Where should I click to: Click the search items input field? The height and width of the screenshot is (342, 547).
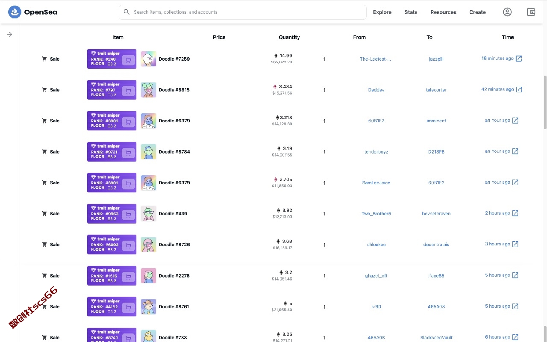coord(242,12)
